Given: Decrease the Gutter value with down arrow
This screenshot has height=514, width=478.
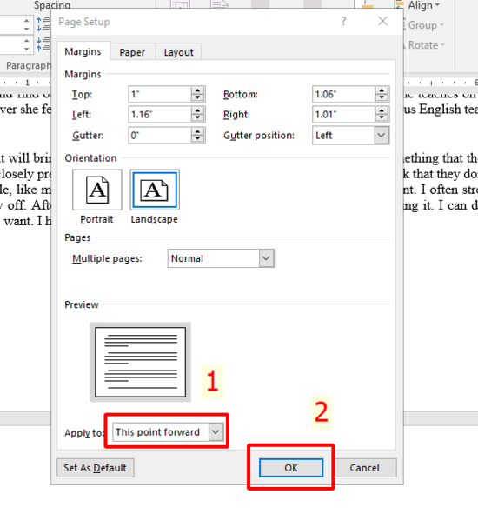Looking at the screenshot, I should click(197, 138).
